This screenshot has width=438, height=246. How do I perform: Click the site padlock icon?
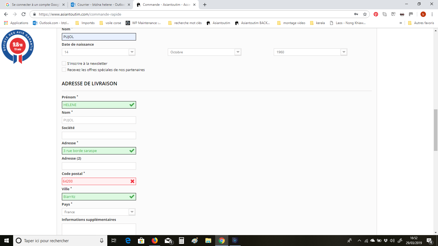(x=34, y=14)
